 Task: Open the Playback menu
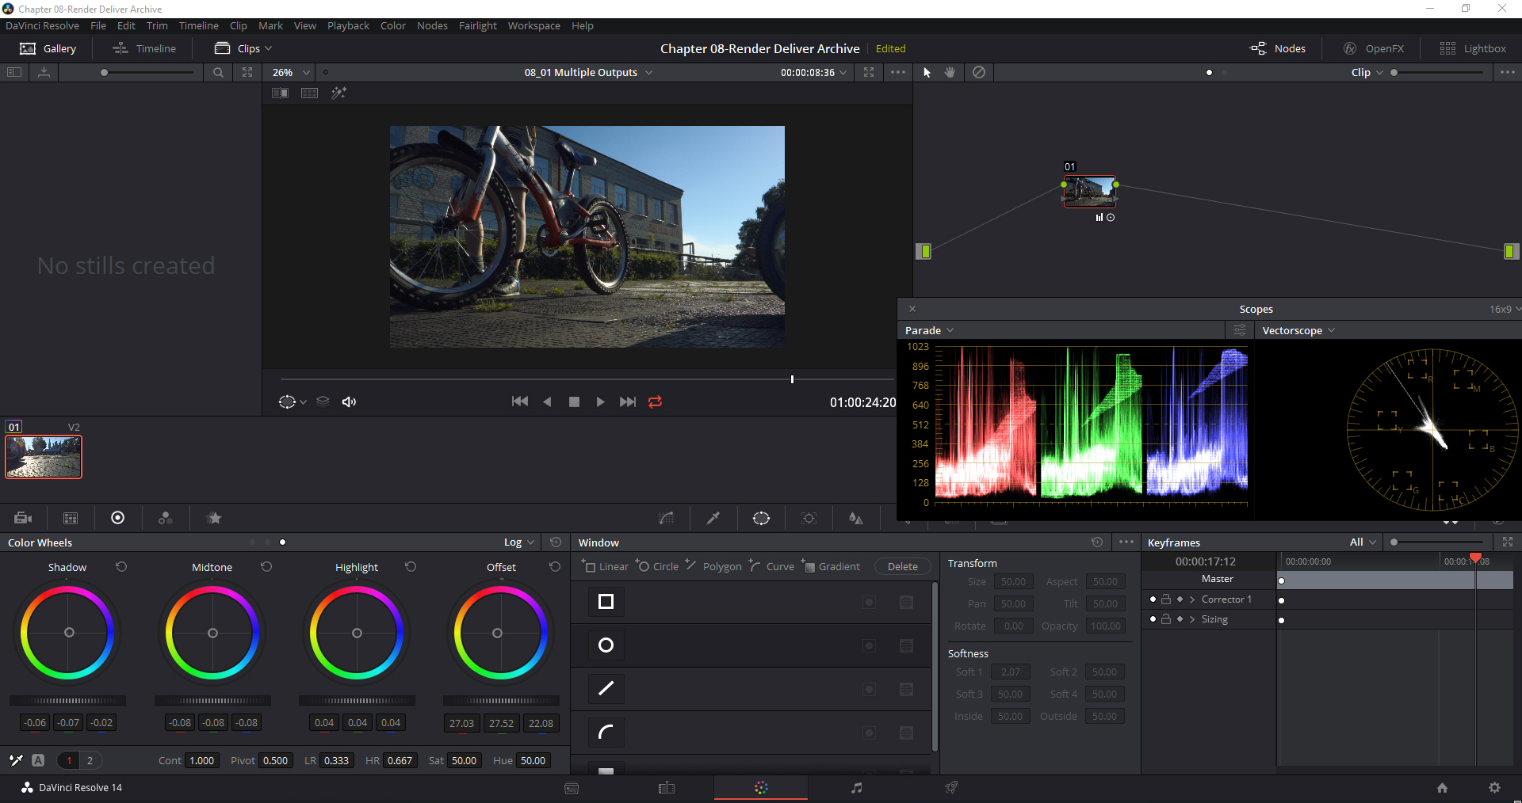(x=348, y=25)
